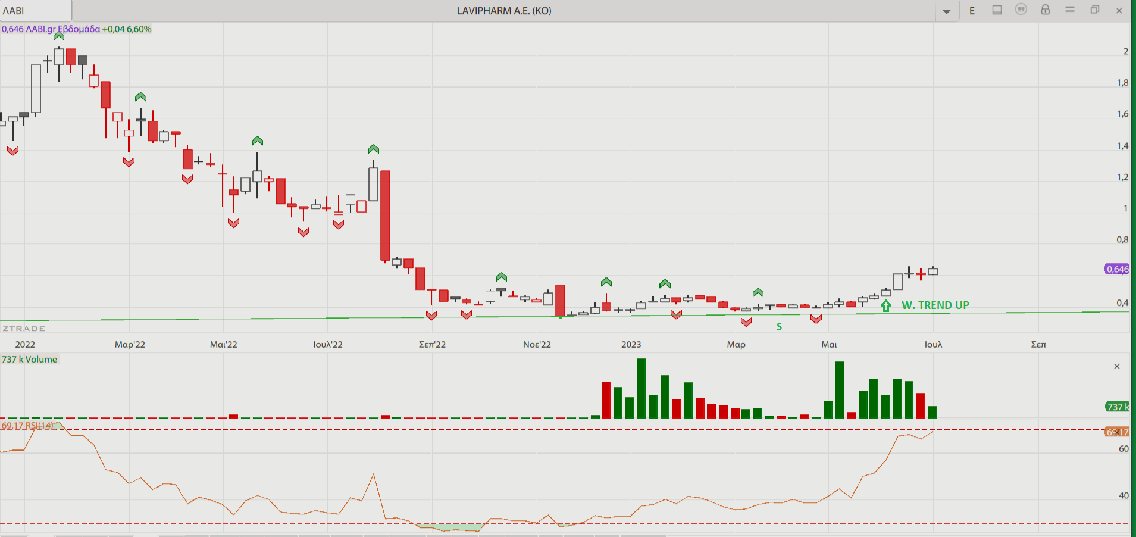Click the red down-chevron at early 2022
1136x537 pixels.
[12, 151]
